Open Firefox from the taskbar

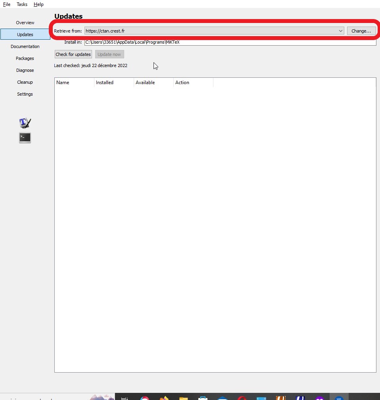point(164,398)
